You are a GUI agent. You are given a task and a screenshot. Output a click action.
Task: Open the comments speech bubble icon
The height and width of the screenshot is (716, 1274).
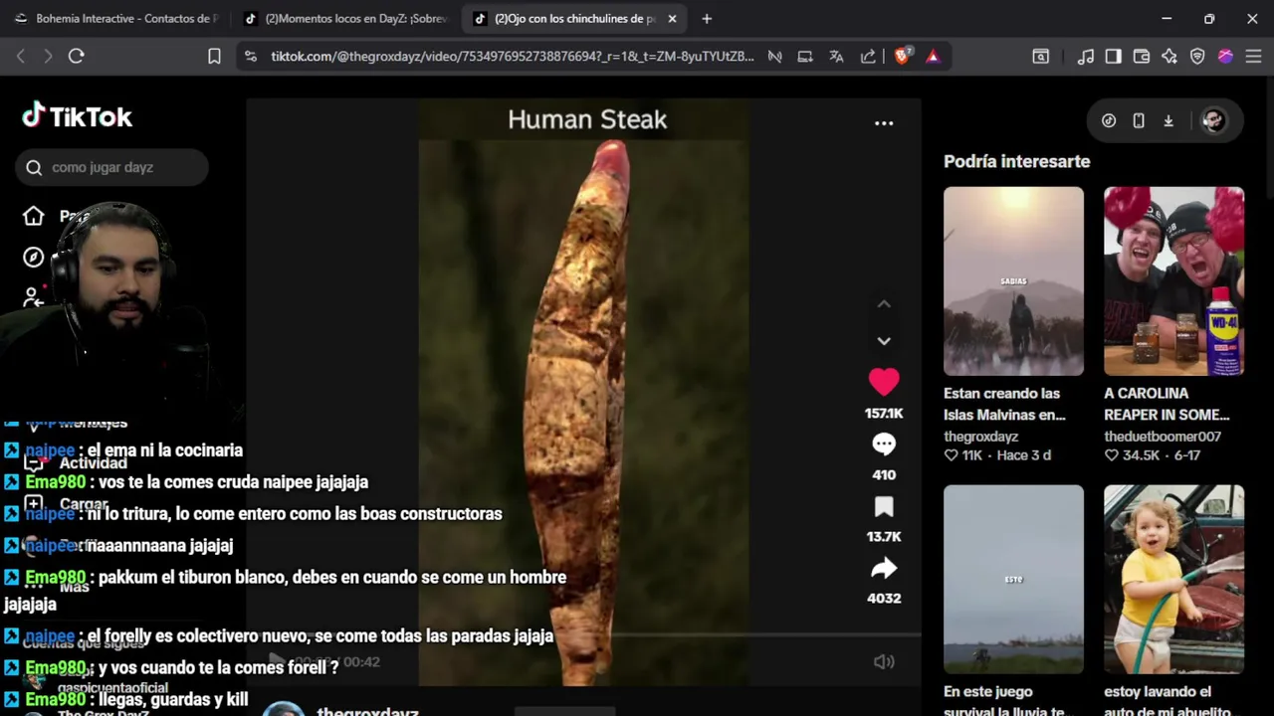pos(884,445)
